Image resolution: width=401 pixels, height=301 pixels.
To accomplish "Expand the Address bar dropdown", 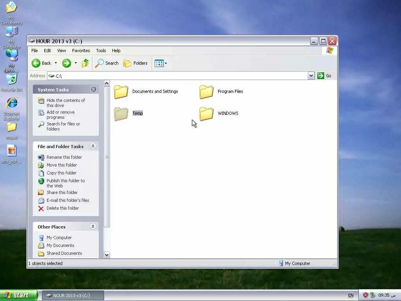I will (x=311, y=76).
